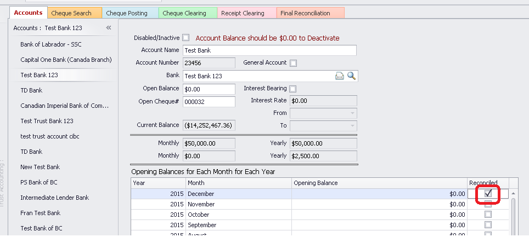
Task: Click the envelope icon in Bank field
Action: (339, 76)
